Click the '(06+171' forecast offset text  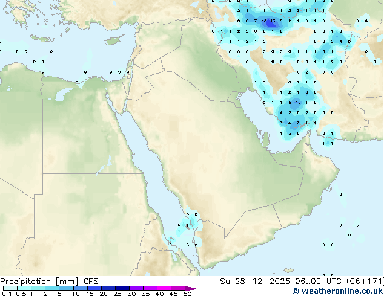click(365, 282)
